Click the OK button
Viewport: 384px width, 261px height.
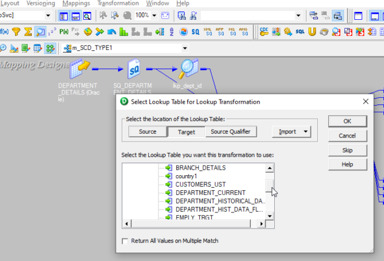click(347, 121)
